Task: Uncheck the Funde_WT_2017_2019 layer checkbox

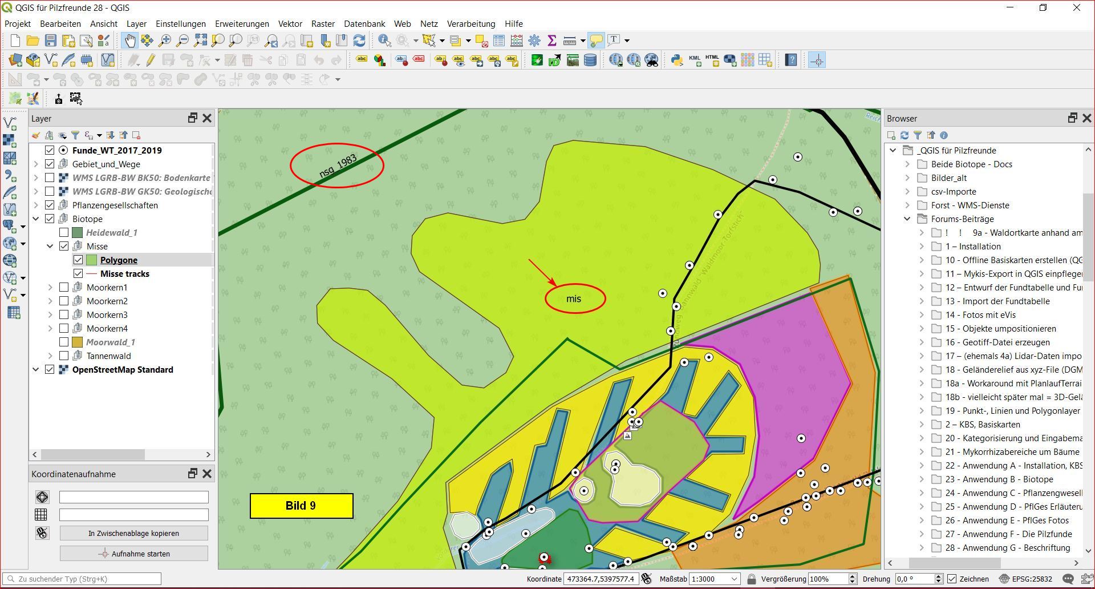Action: (50, 151)
